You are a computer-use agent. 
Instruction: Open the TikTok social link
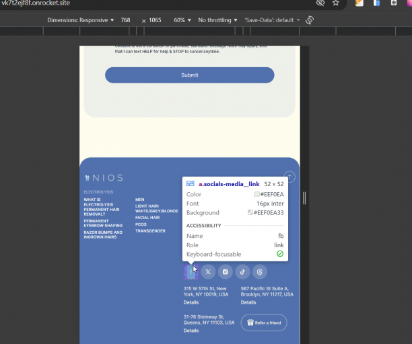[x=242, y=272]
